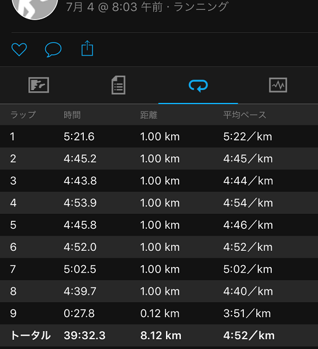Tap the 距離 column header
The height and width of the screenshot is (349, 318).
point(149,115)
